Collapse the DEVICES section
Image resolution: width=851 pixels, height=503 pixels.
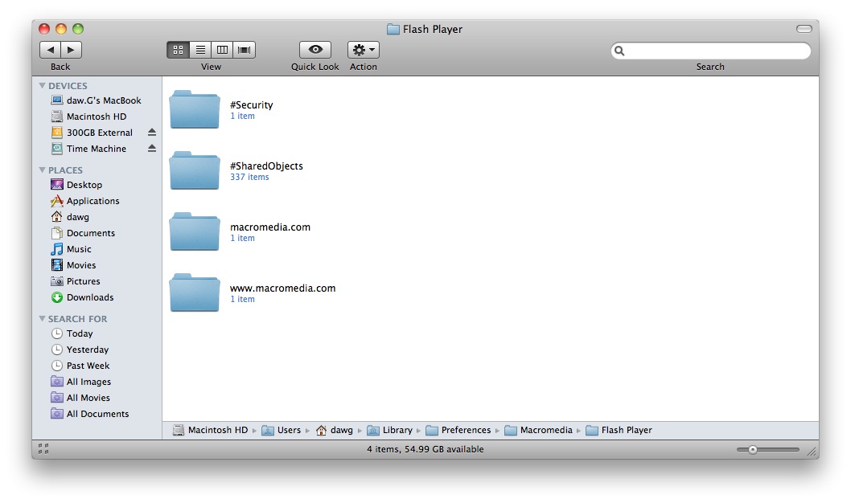point(43,86)
